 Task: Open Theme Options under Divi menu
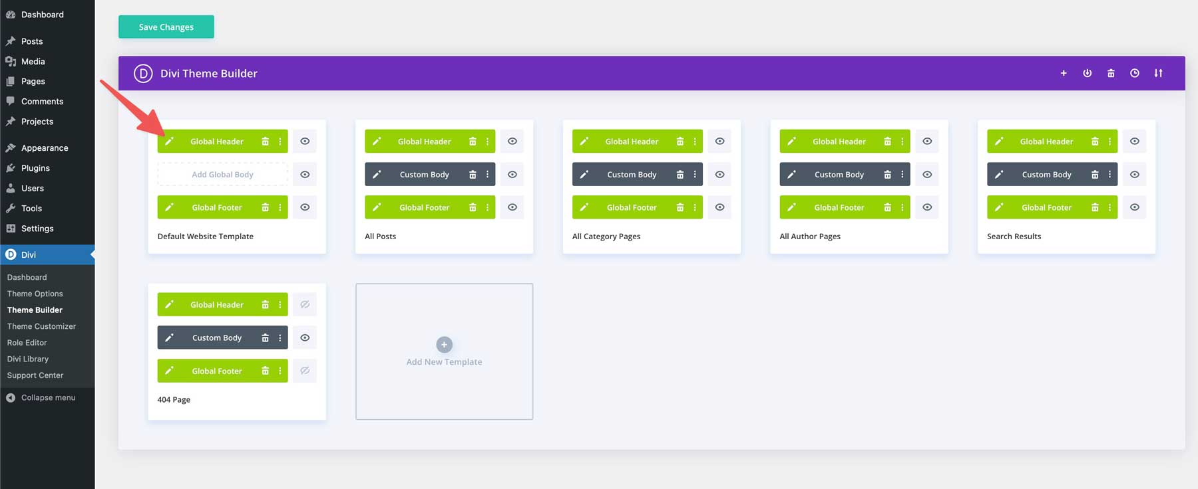pyautogui.click(x=35, y=294)
